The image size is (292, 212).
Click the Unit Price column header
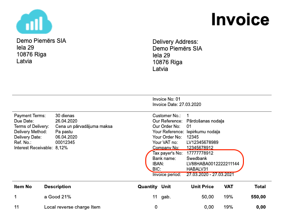click(201, 186)
